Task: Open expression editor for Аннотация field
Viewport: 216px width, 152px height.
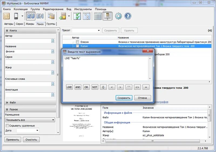Action: point(53,95)
